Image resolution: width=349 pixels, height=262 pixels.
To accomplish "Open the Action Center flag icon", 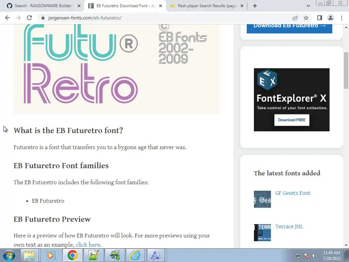I will click(306, 256).
